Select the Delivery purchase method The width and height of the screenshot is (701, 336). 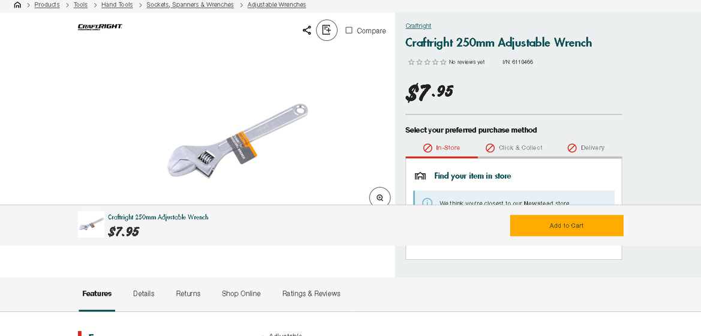pos(586,148)
